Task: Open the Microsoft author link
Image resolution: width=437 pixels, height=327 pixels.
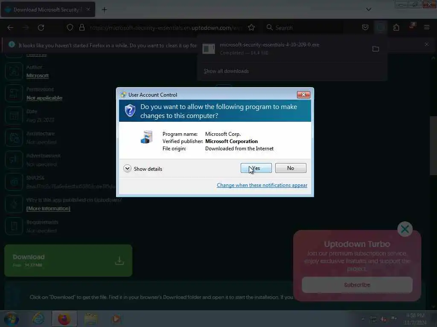Action: [x=38, y=76]
